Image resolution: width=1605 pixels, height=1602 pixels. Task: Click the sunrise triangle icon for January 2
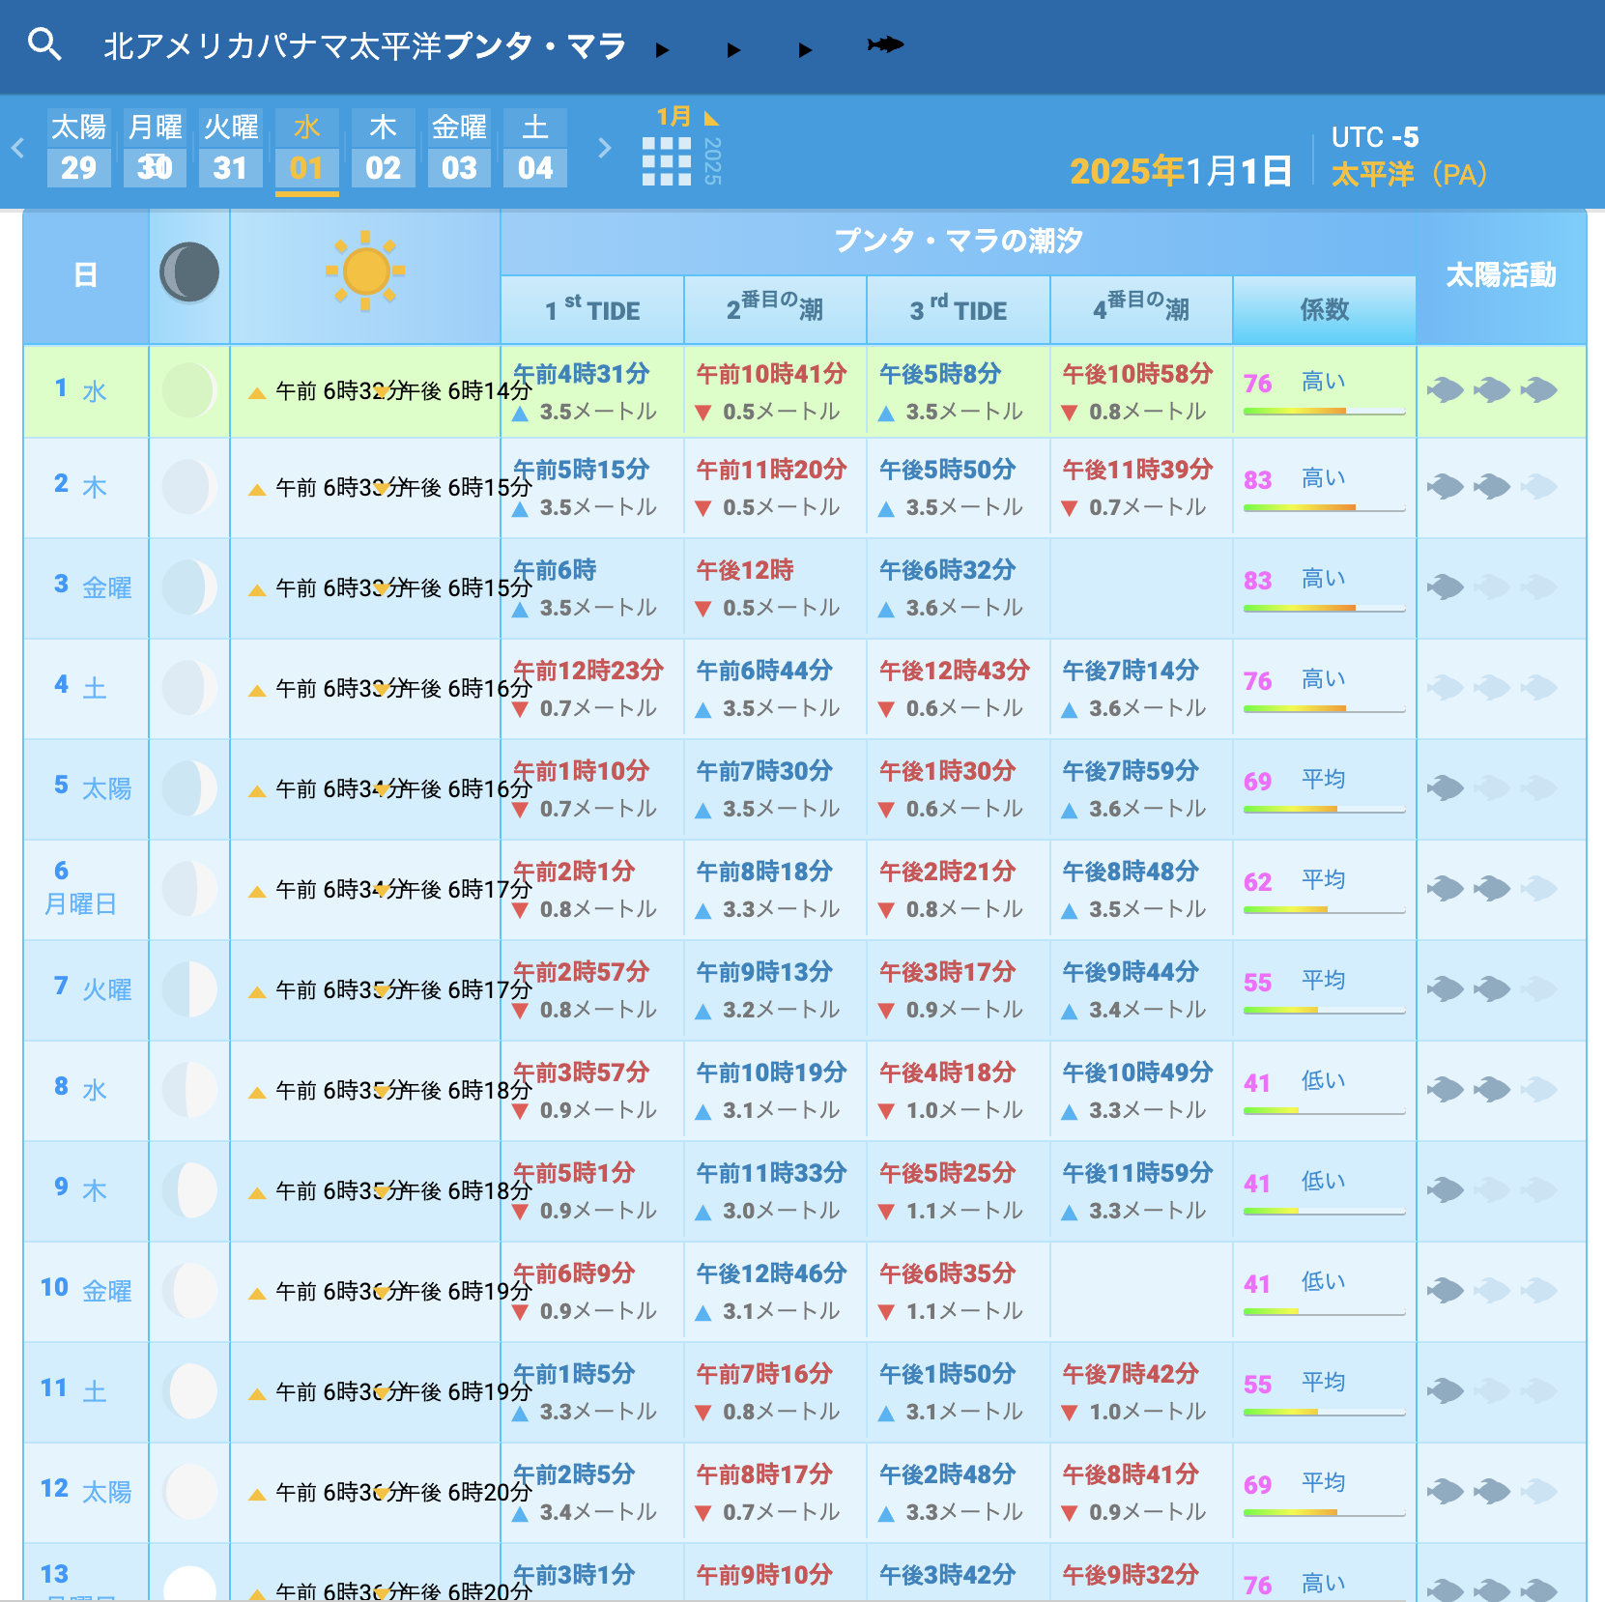click(257, 490)
